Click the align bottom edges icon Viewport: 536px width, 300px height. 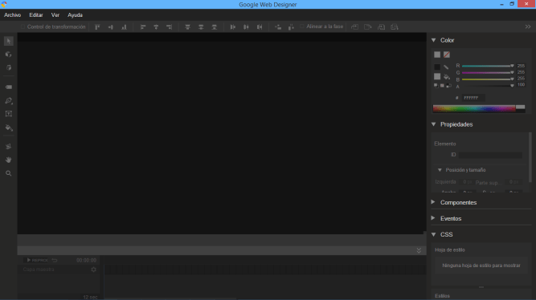[x=124, y=27]
